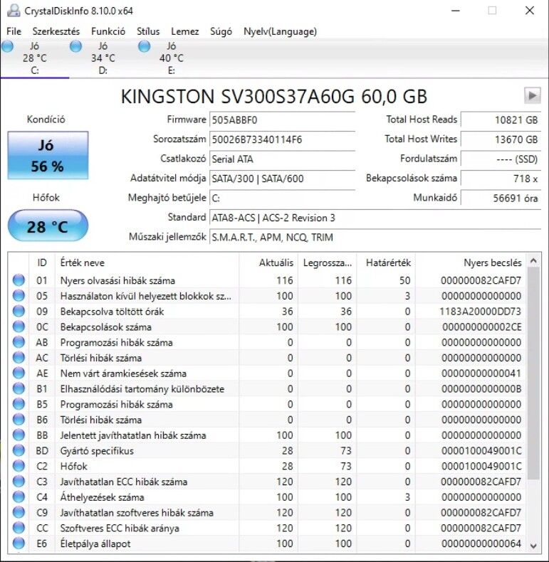This screenshot has height=562, width=549.
Task: Click the Total Host Reads value 10821 GB
Action: 501,120
